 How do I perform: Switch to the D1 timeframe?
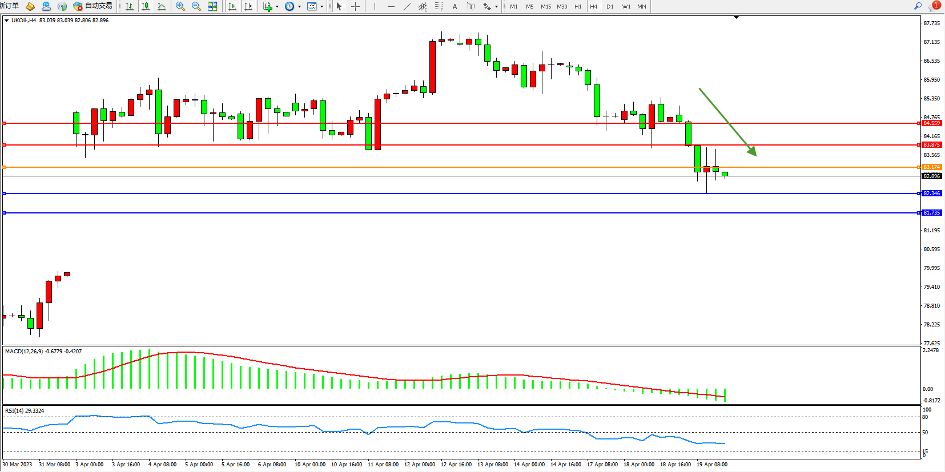click(610, 6)
